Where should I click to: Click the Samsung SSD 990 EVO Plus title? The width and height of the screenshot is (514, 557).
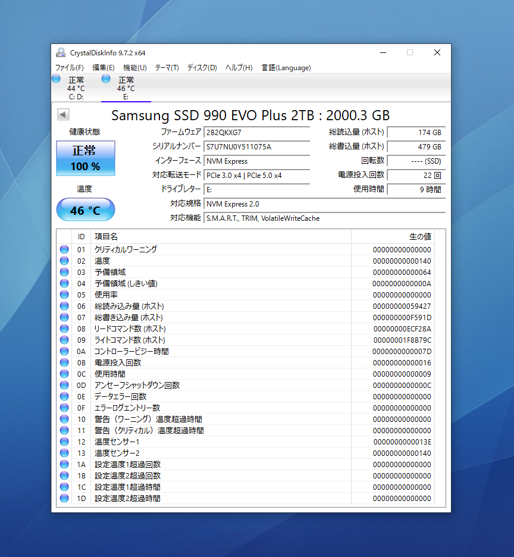(x=250, y=115)
